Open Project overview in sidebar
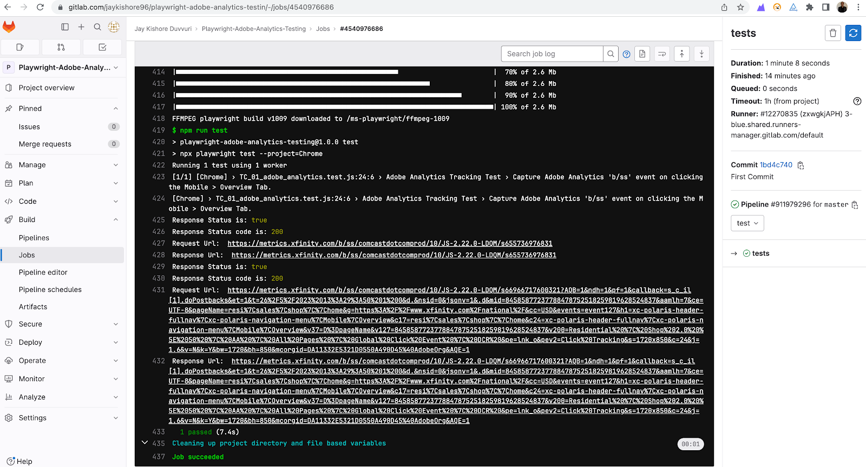This screenshot has width=866, height=467. click(x=63, y=88)
